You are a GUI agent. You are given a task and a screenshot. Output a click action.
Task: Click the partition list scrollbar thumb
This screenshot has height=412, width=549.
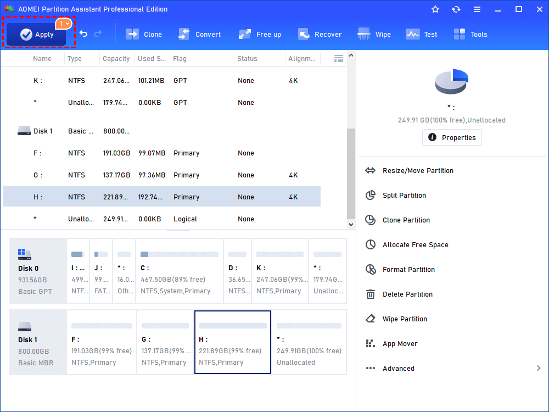pyautogui.click(x=351, y=174)
